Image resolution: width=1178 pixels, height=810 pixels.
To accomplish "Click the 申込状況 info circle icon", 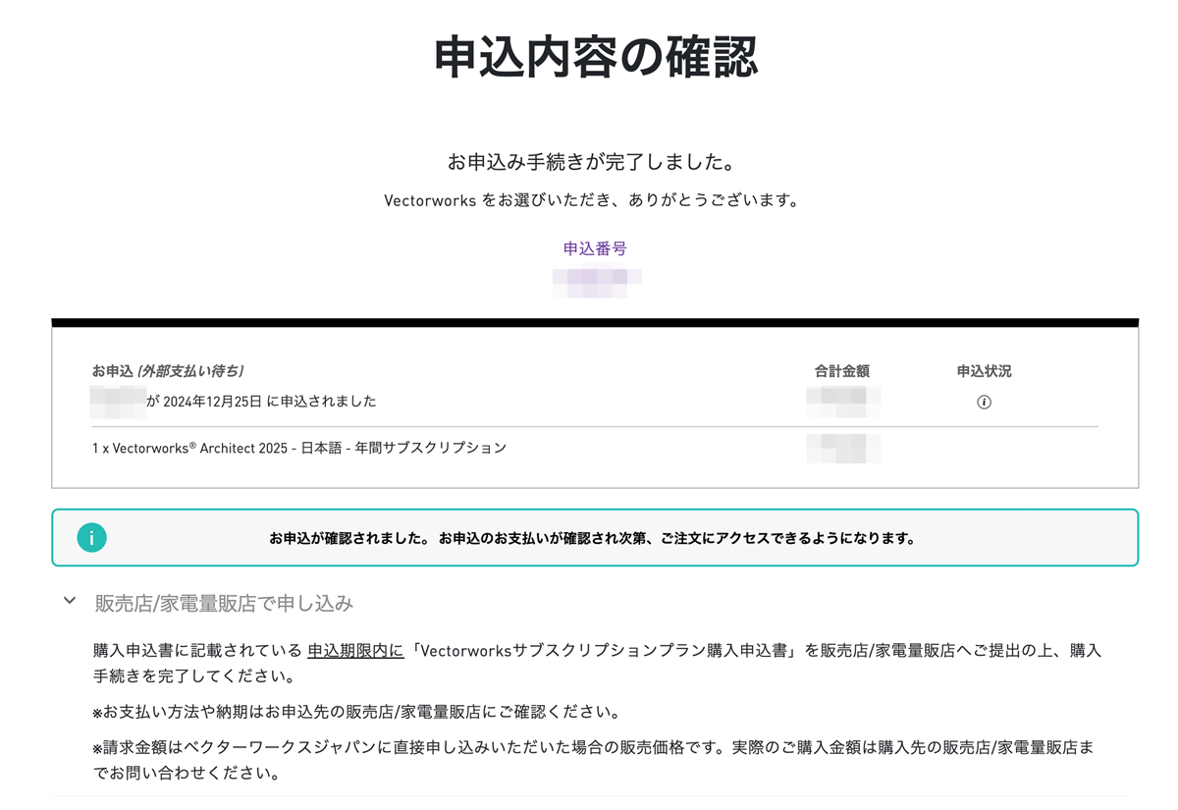I will 984,402.
